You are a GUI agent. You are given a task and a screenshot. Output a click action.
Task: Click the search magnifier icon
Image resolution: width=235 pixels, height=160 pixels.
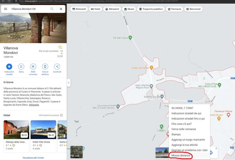tap(52, 9)
